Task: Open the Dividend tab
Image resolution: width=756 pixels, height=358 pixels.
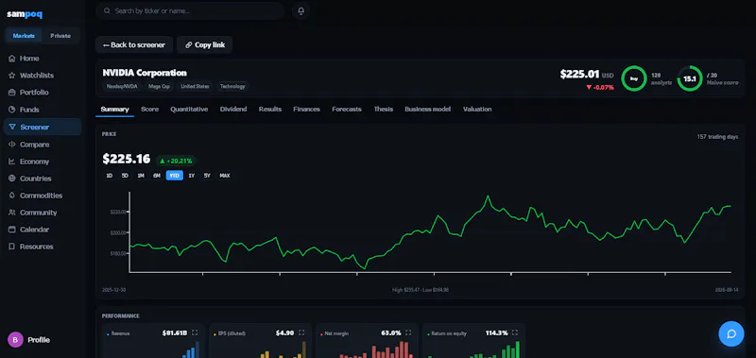Action: click(x=233, y=110)
